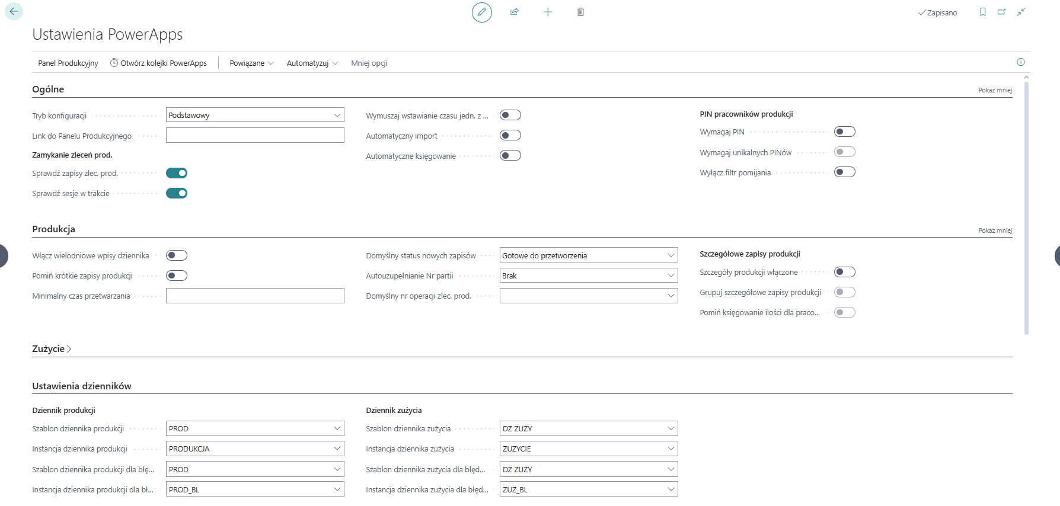Open page in new window icon

[1002, 12]
